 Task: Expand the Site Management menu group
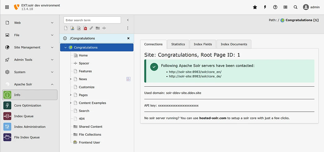52,47
